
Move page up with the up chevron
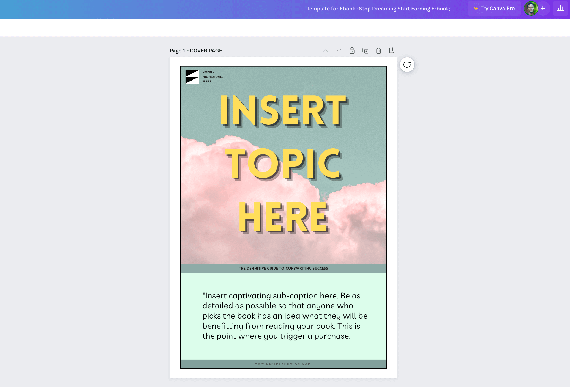tap(326, 51)
